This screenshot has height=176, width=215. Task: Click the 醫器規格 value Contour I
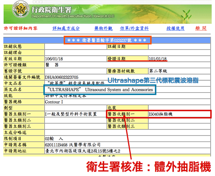coord(54,102)
